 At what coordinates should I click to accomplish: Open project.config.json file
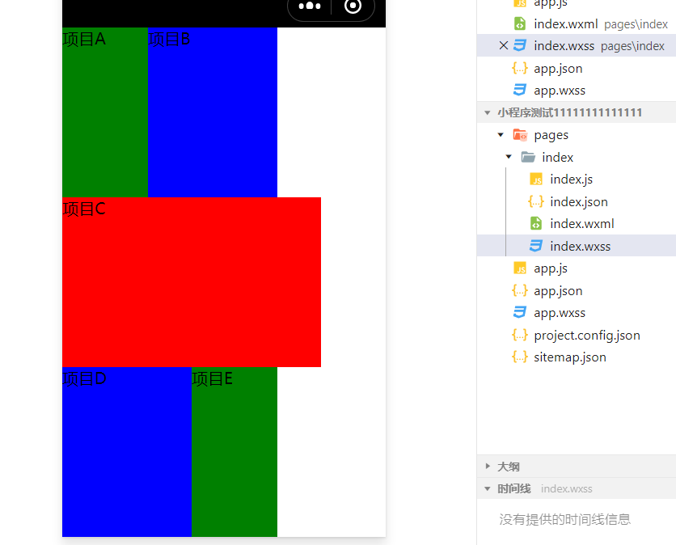(577, 335)
